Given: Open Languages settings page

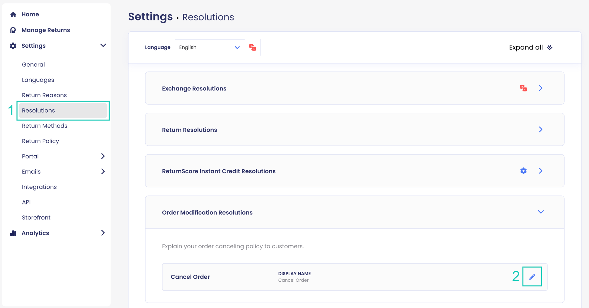Looking at the screenshot, I should [38, 80].
